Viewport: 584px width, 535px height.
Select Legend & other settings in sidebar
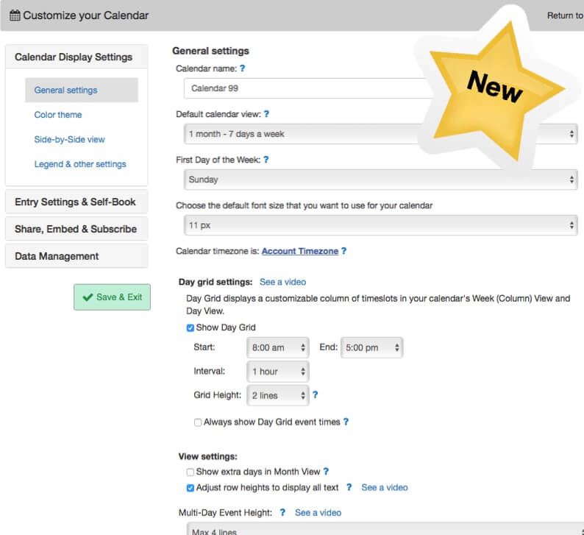tap(80, 164)
